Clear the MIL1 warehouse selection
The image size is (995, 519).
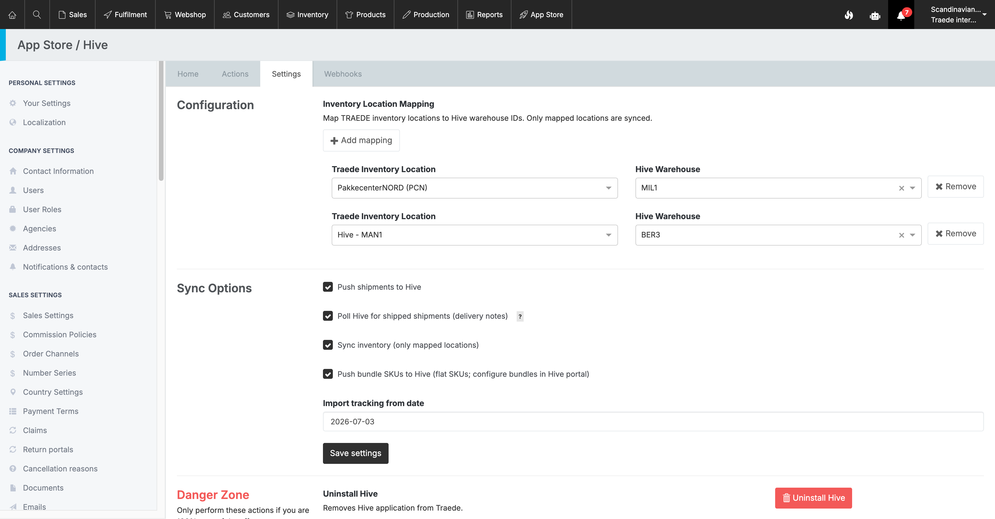coord(901,188)
